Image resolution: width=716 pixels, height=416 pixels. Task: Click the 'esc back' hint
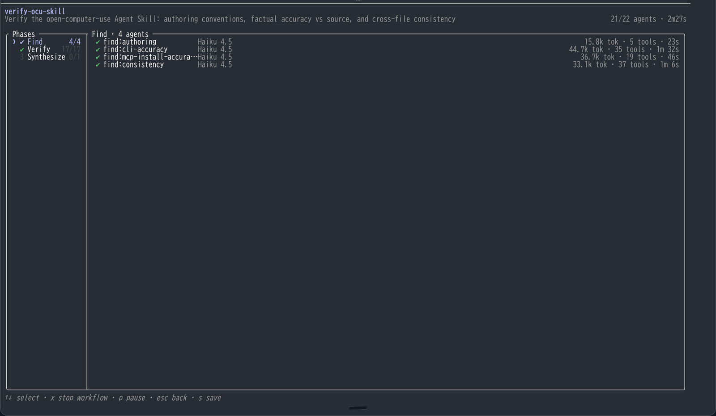[x=172, y=398]
